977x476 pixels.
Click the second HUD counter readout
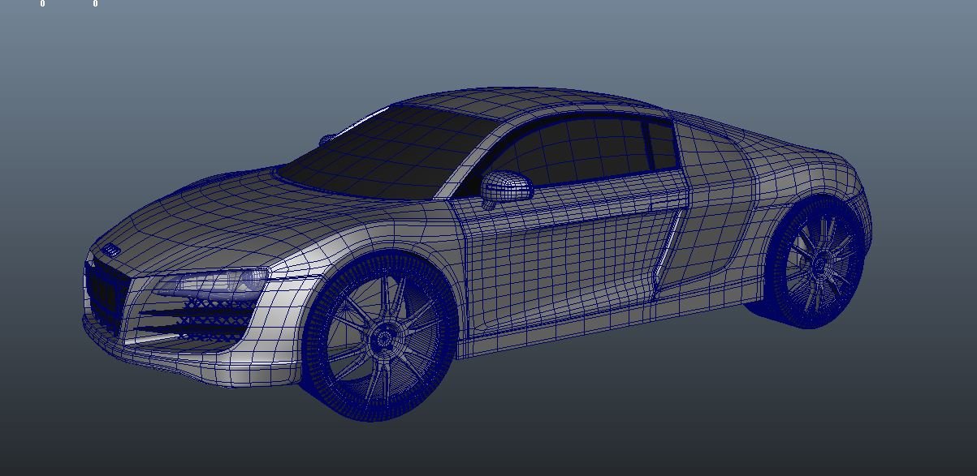[x=96, y=4]
